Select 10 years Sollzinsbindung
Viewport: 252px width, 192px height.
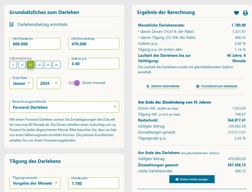[x=22, y=65]
